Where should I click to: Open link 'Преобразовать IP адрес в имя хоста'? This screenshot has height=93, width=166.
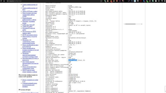(30, 59)
